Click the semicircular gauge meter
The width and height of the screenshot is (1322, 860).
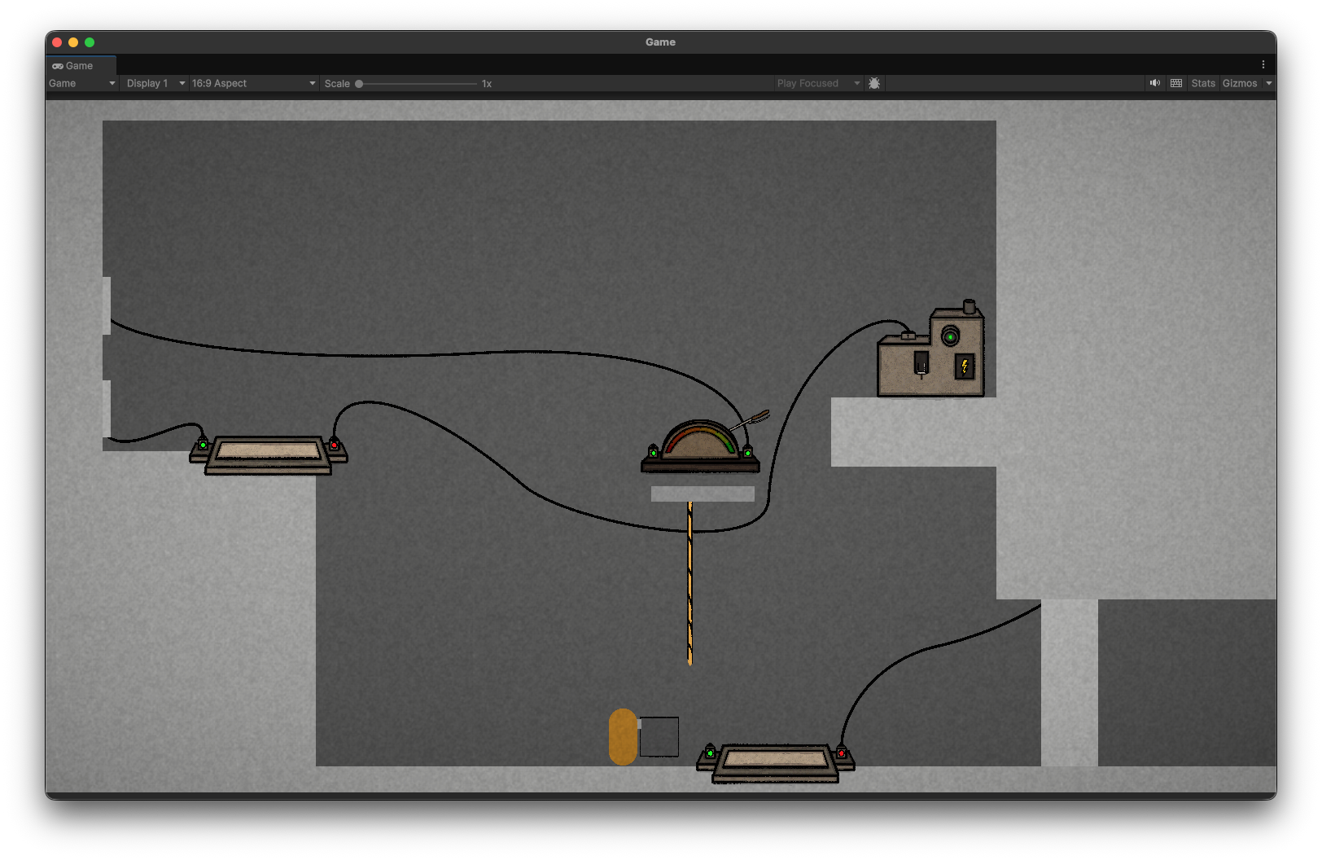[x=700, y=447]
